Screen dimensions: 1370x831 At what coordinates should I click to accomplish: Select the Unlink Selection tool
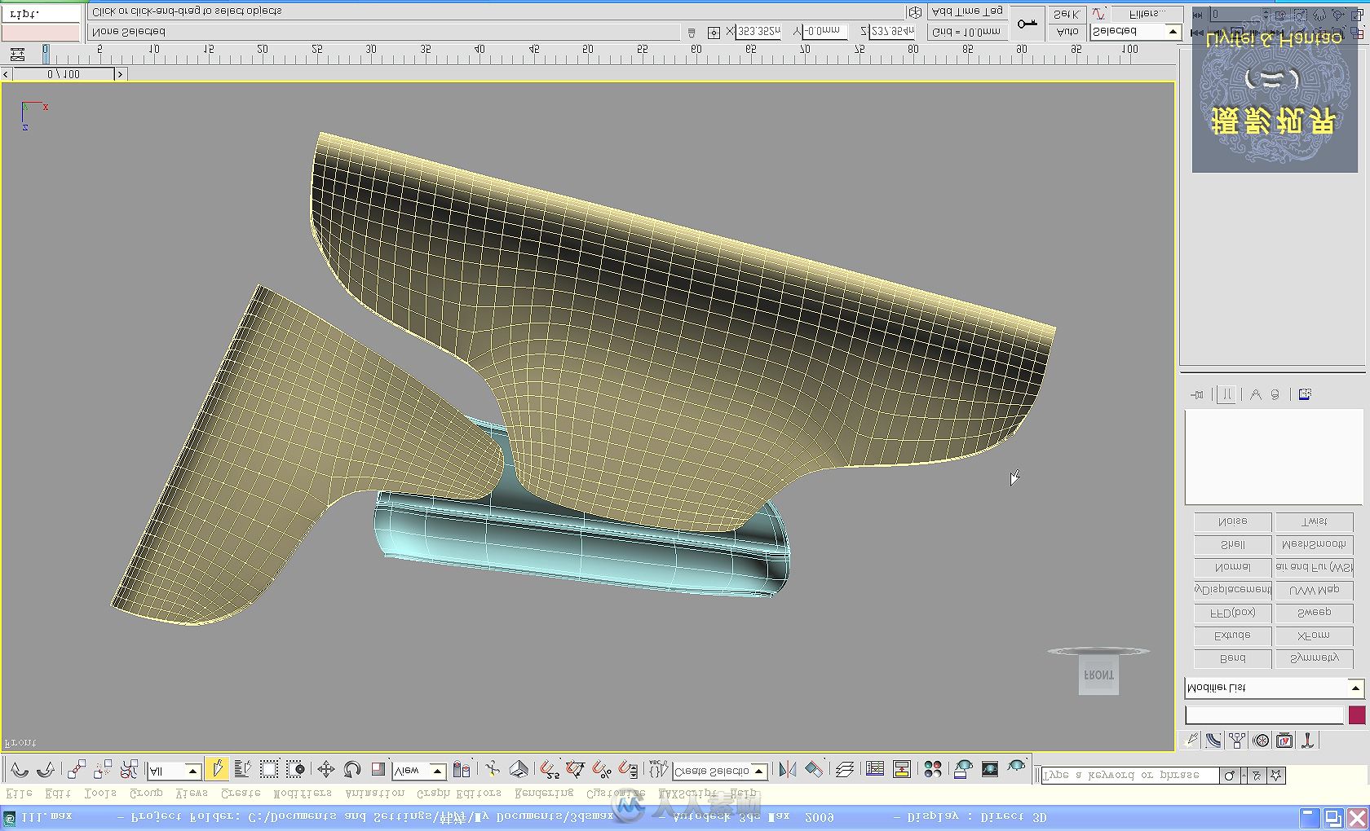103,769
